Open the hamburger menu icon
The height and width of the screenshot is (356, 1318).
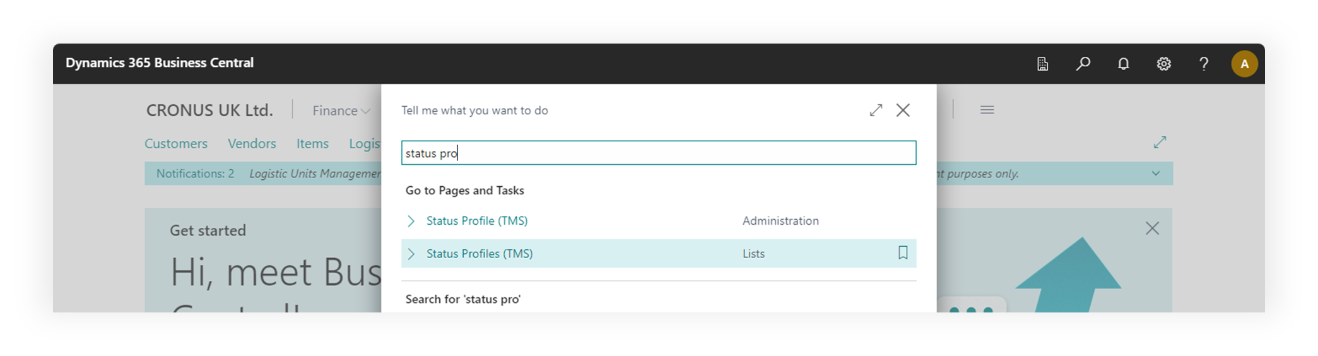click(x=987, y=110)
